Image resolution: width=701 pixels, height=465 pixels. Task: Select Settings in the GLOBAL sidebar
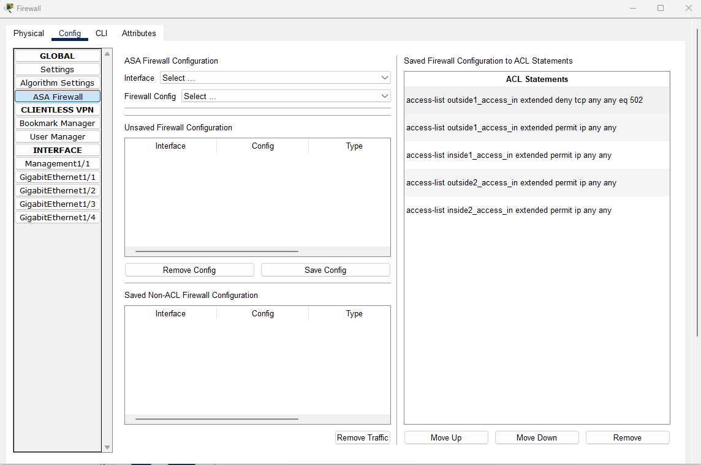click(x=57, y=69)
